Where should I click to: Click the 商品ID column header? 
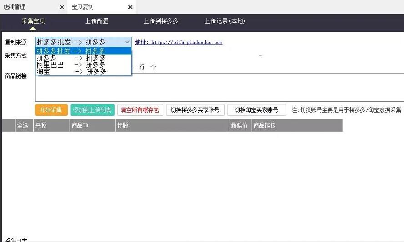(92, 125)
